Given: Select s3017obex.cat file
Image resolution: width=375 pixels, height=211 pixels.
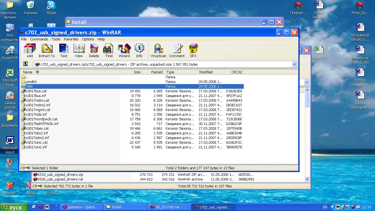Looking at the screenshot, I should pyautogui.click(x=35, y=128).
